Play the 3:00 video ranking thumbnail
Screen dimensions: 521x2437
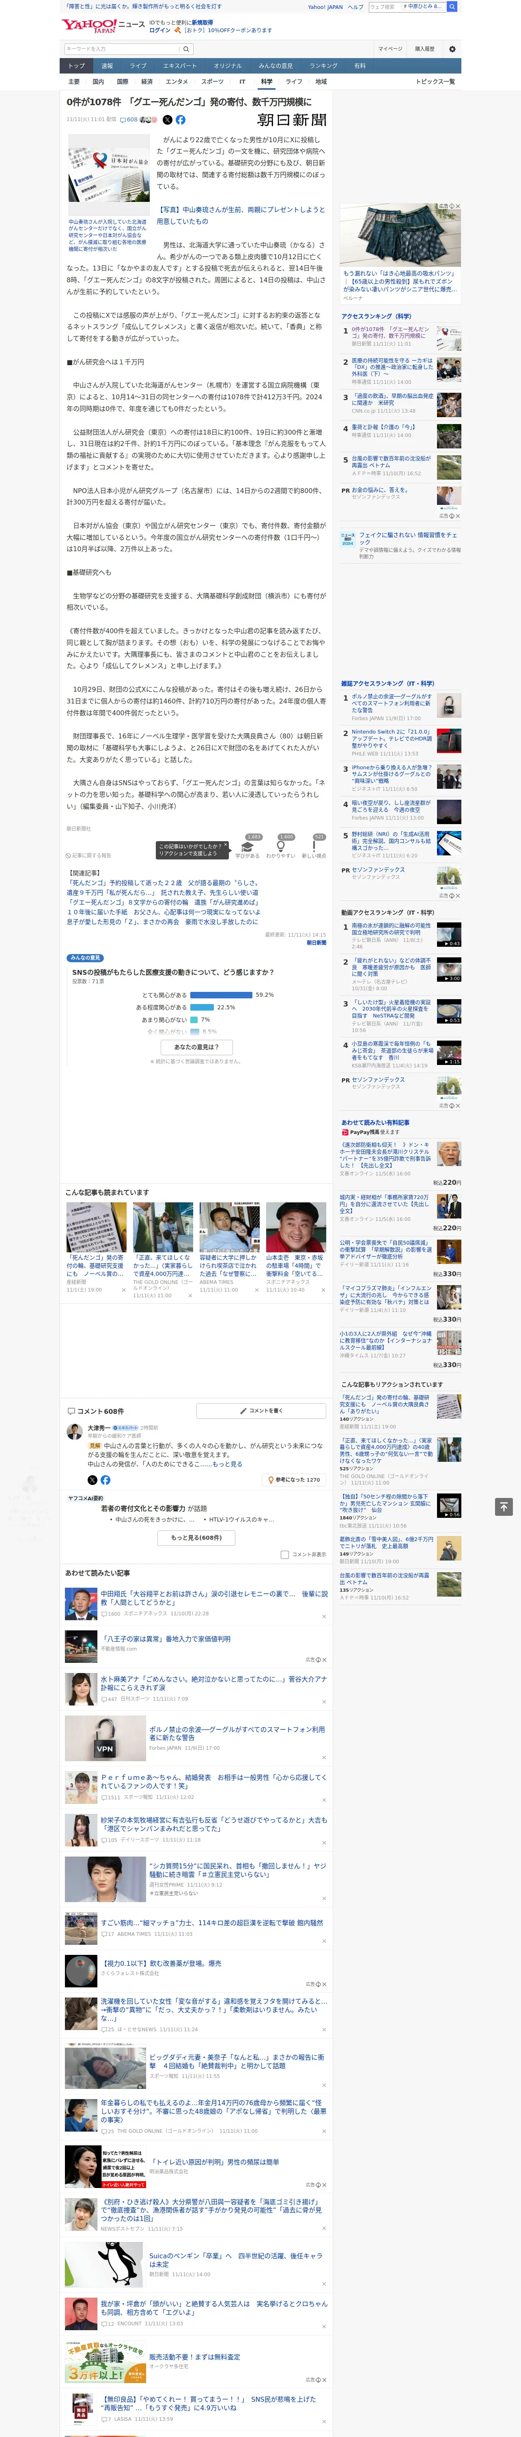pyautogui.click(x=449, y=970)
